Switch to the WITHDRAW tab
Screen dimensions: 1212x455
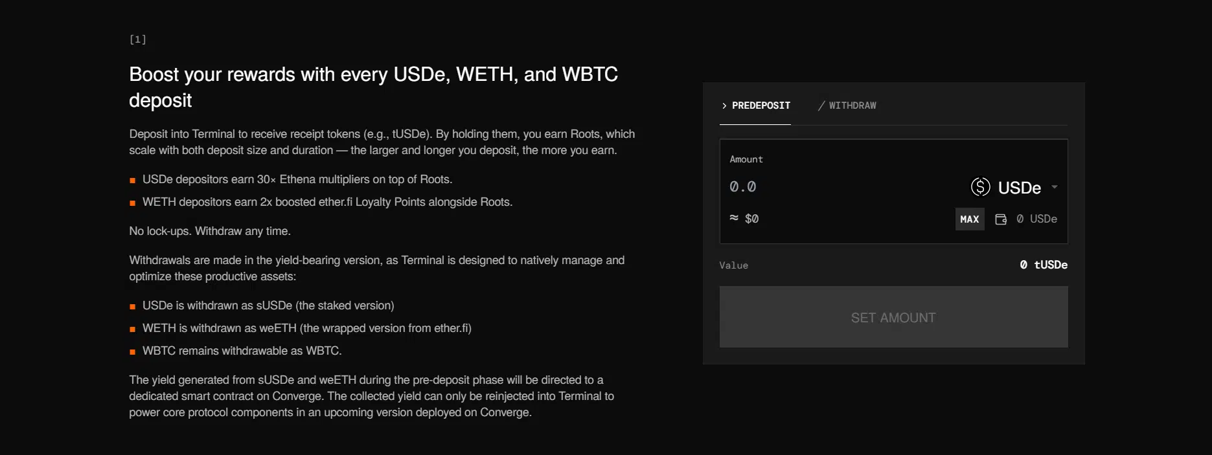tap(847, 105)
